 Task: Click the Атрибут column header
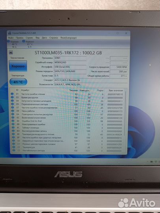25,90
